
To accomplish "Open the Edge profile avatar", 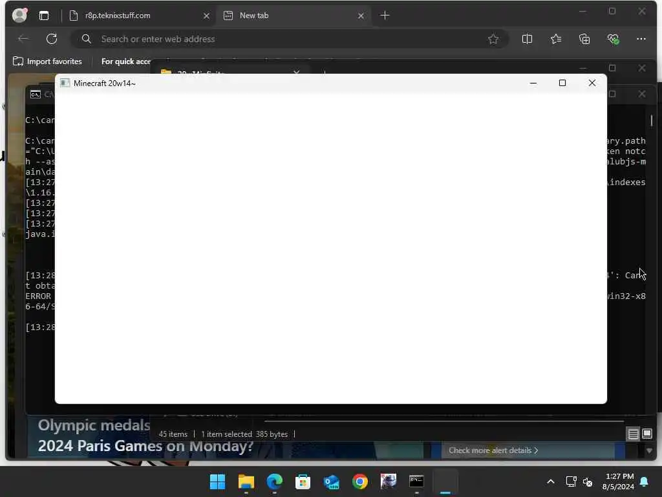I will point(19,16).
